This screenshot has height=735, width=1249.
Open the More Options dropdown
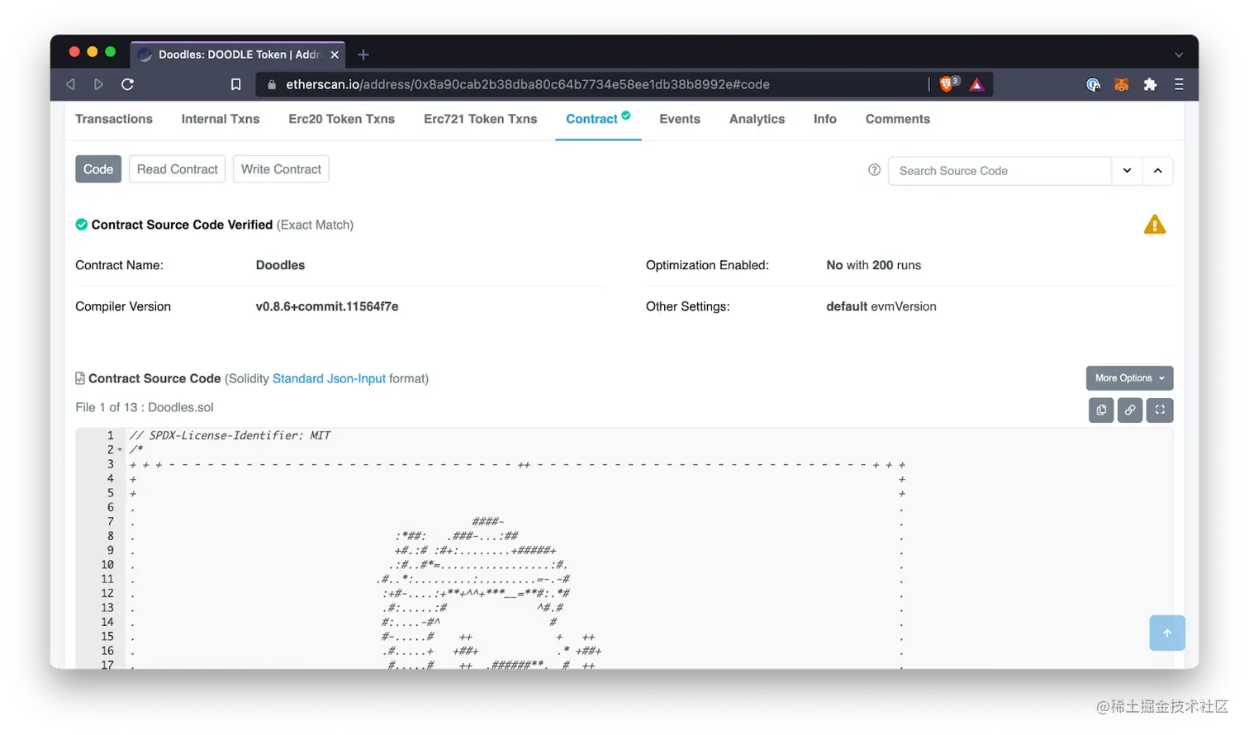[x=1129, y=377]
